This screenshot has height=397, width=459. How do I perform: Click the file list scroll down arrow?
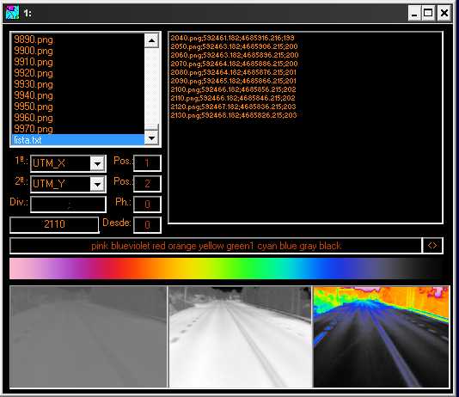pyautogui.click(x=151, y=137)
